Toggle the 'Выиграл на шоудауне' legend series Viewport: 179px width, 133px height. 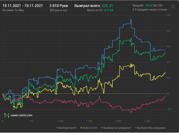click(x=116, y=128)
